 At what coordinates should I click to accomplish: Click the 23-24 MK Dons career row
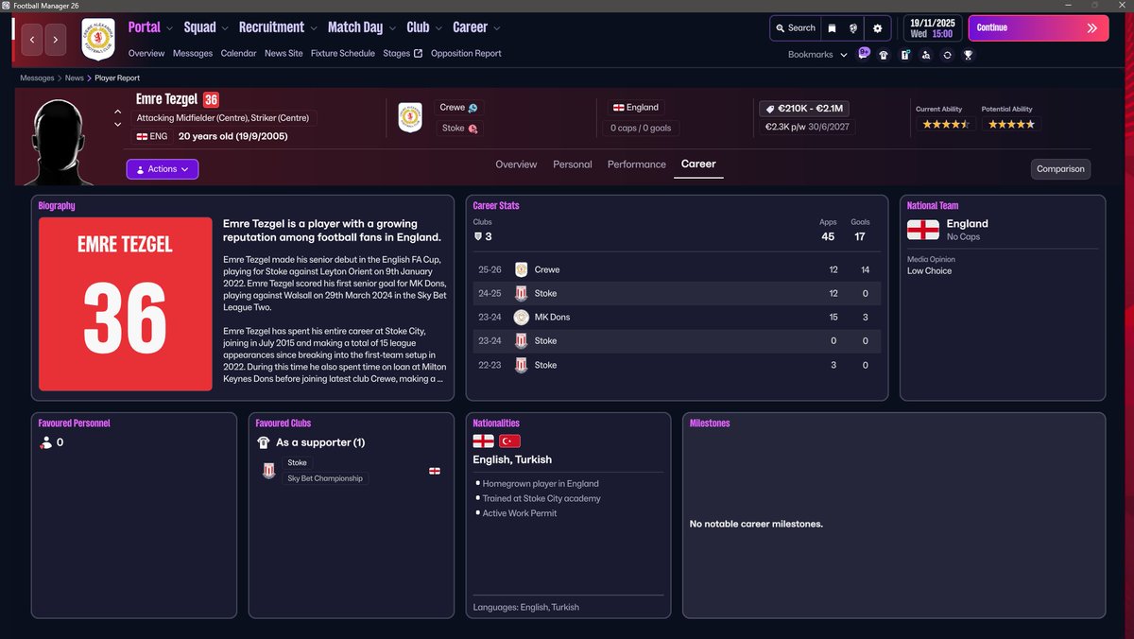677,317
